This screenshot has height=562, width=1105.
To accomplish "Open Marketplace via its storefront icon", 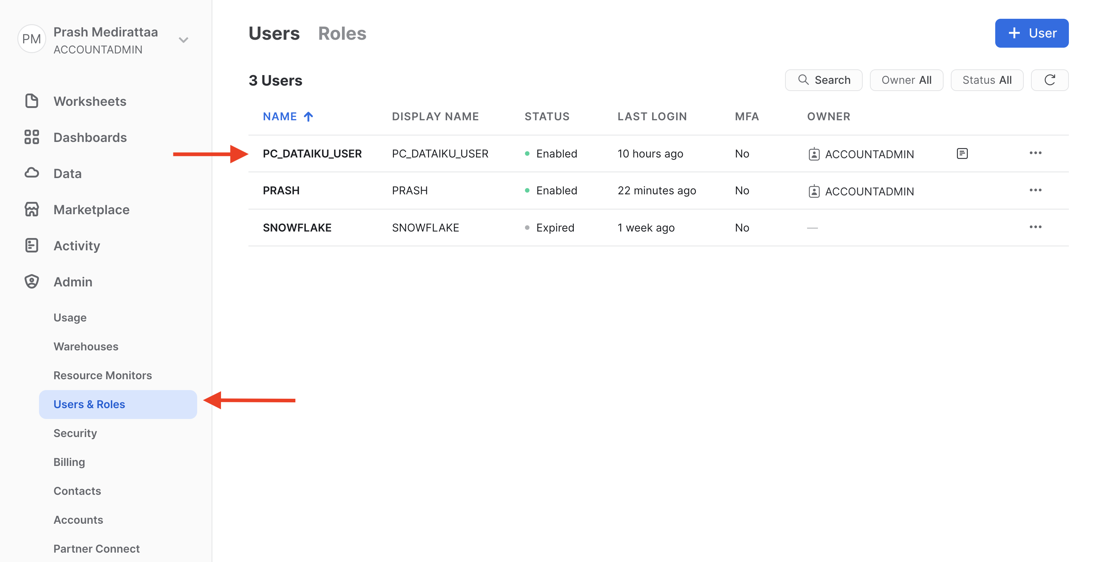I will click(x=32, y=209).
